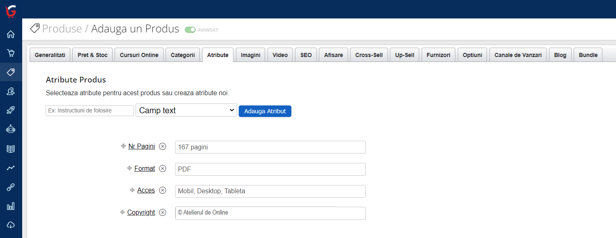Switch to the Pret & Stoc tab
This screenshot has height=238, width=616.
(92, 55)
